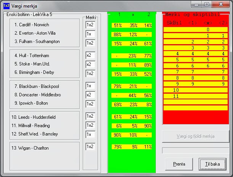Click the <1> column header
Viewport: 233px width, 177px height.
(x=193, y=23)
